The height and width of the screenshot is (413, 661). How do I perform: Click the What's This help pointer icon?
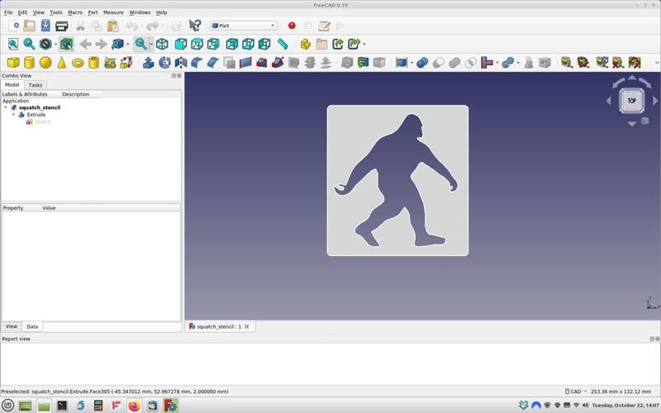195,26
